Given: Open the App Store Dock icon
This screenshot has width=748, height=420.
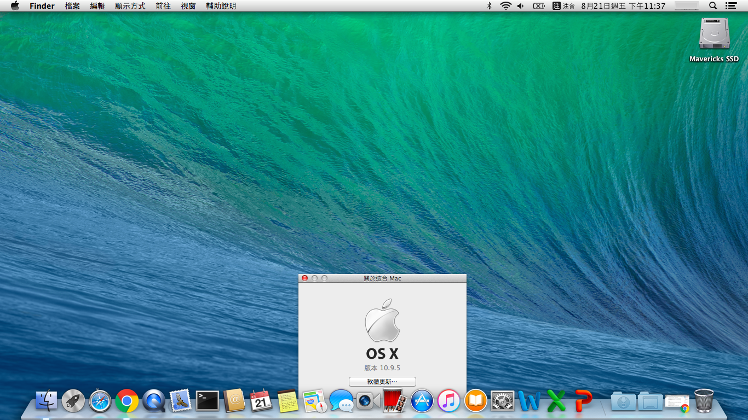Looking at the screenshot, I should click(422, 401).
